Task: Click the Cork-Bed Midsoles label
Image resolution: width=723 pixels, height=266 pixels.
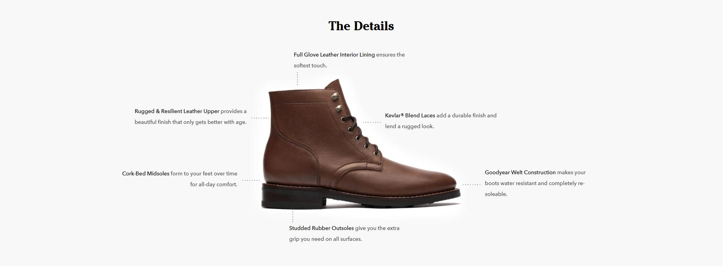Action: tap(146, 173)
